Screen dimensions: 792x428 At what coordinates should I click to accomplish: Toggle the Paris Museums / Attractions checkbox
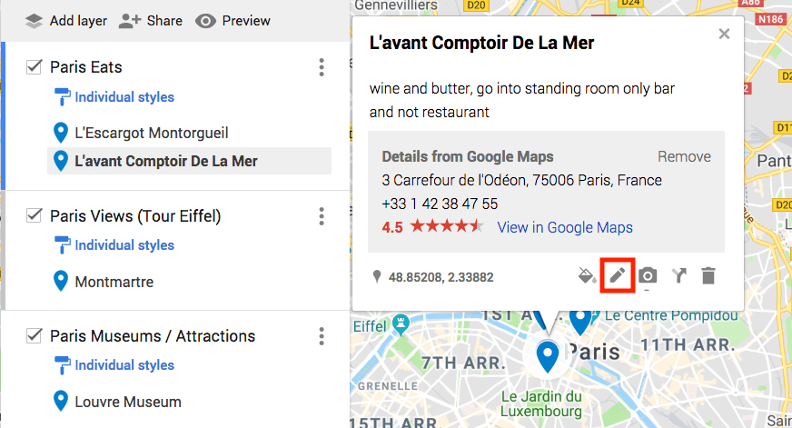pos(34,335)
